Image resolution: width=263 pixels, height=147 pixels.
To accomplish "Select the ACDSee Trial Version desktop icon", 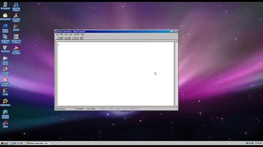I will click(16, 39).
